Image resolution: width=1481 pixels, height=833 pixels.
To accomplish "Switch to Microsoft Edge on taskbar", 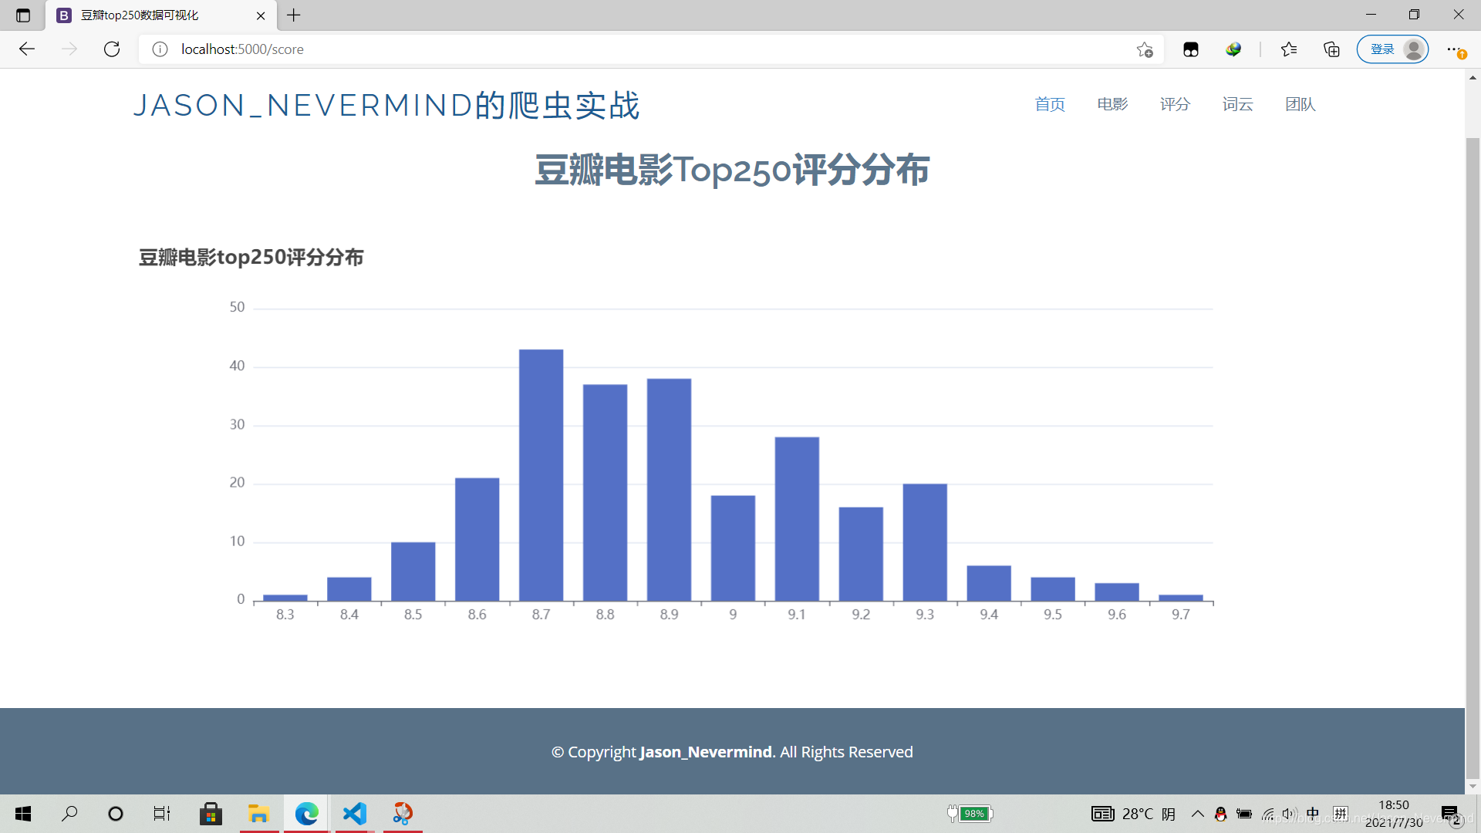I will pyautogui.click(x=306, y=814).
